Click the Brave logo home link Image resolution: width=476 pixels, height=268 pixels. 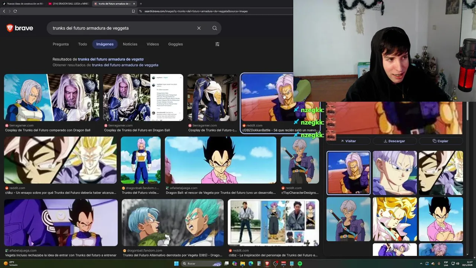(20, 28)
